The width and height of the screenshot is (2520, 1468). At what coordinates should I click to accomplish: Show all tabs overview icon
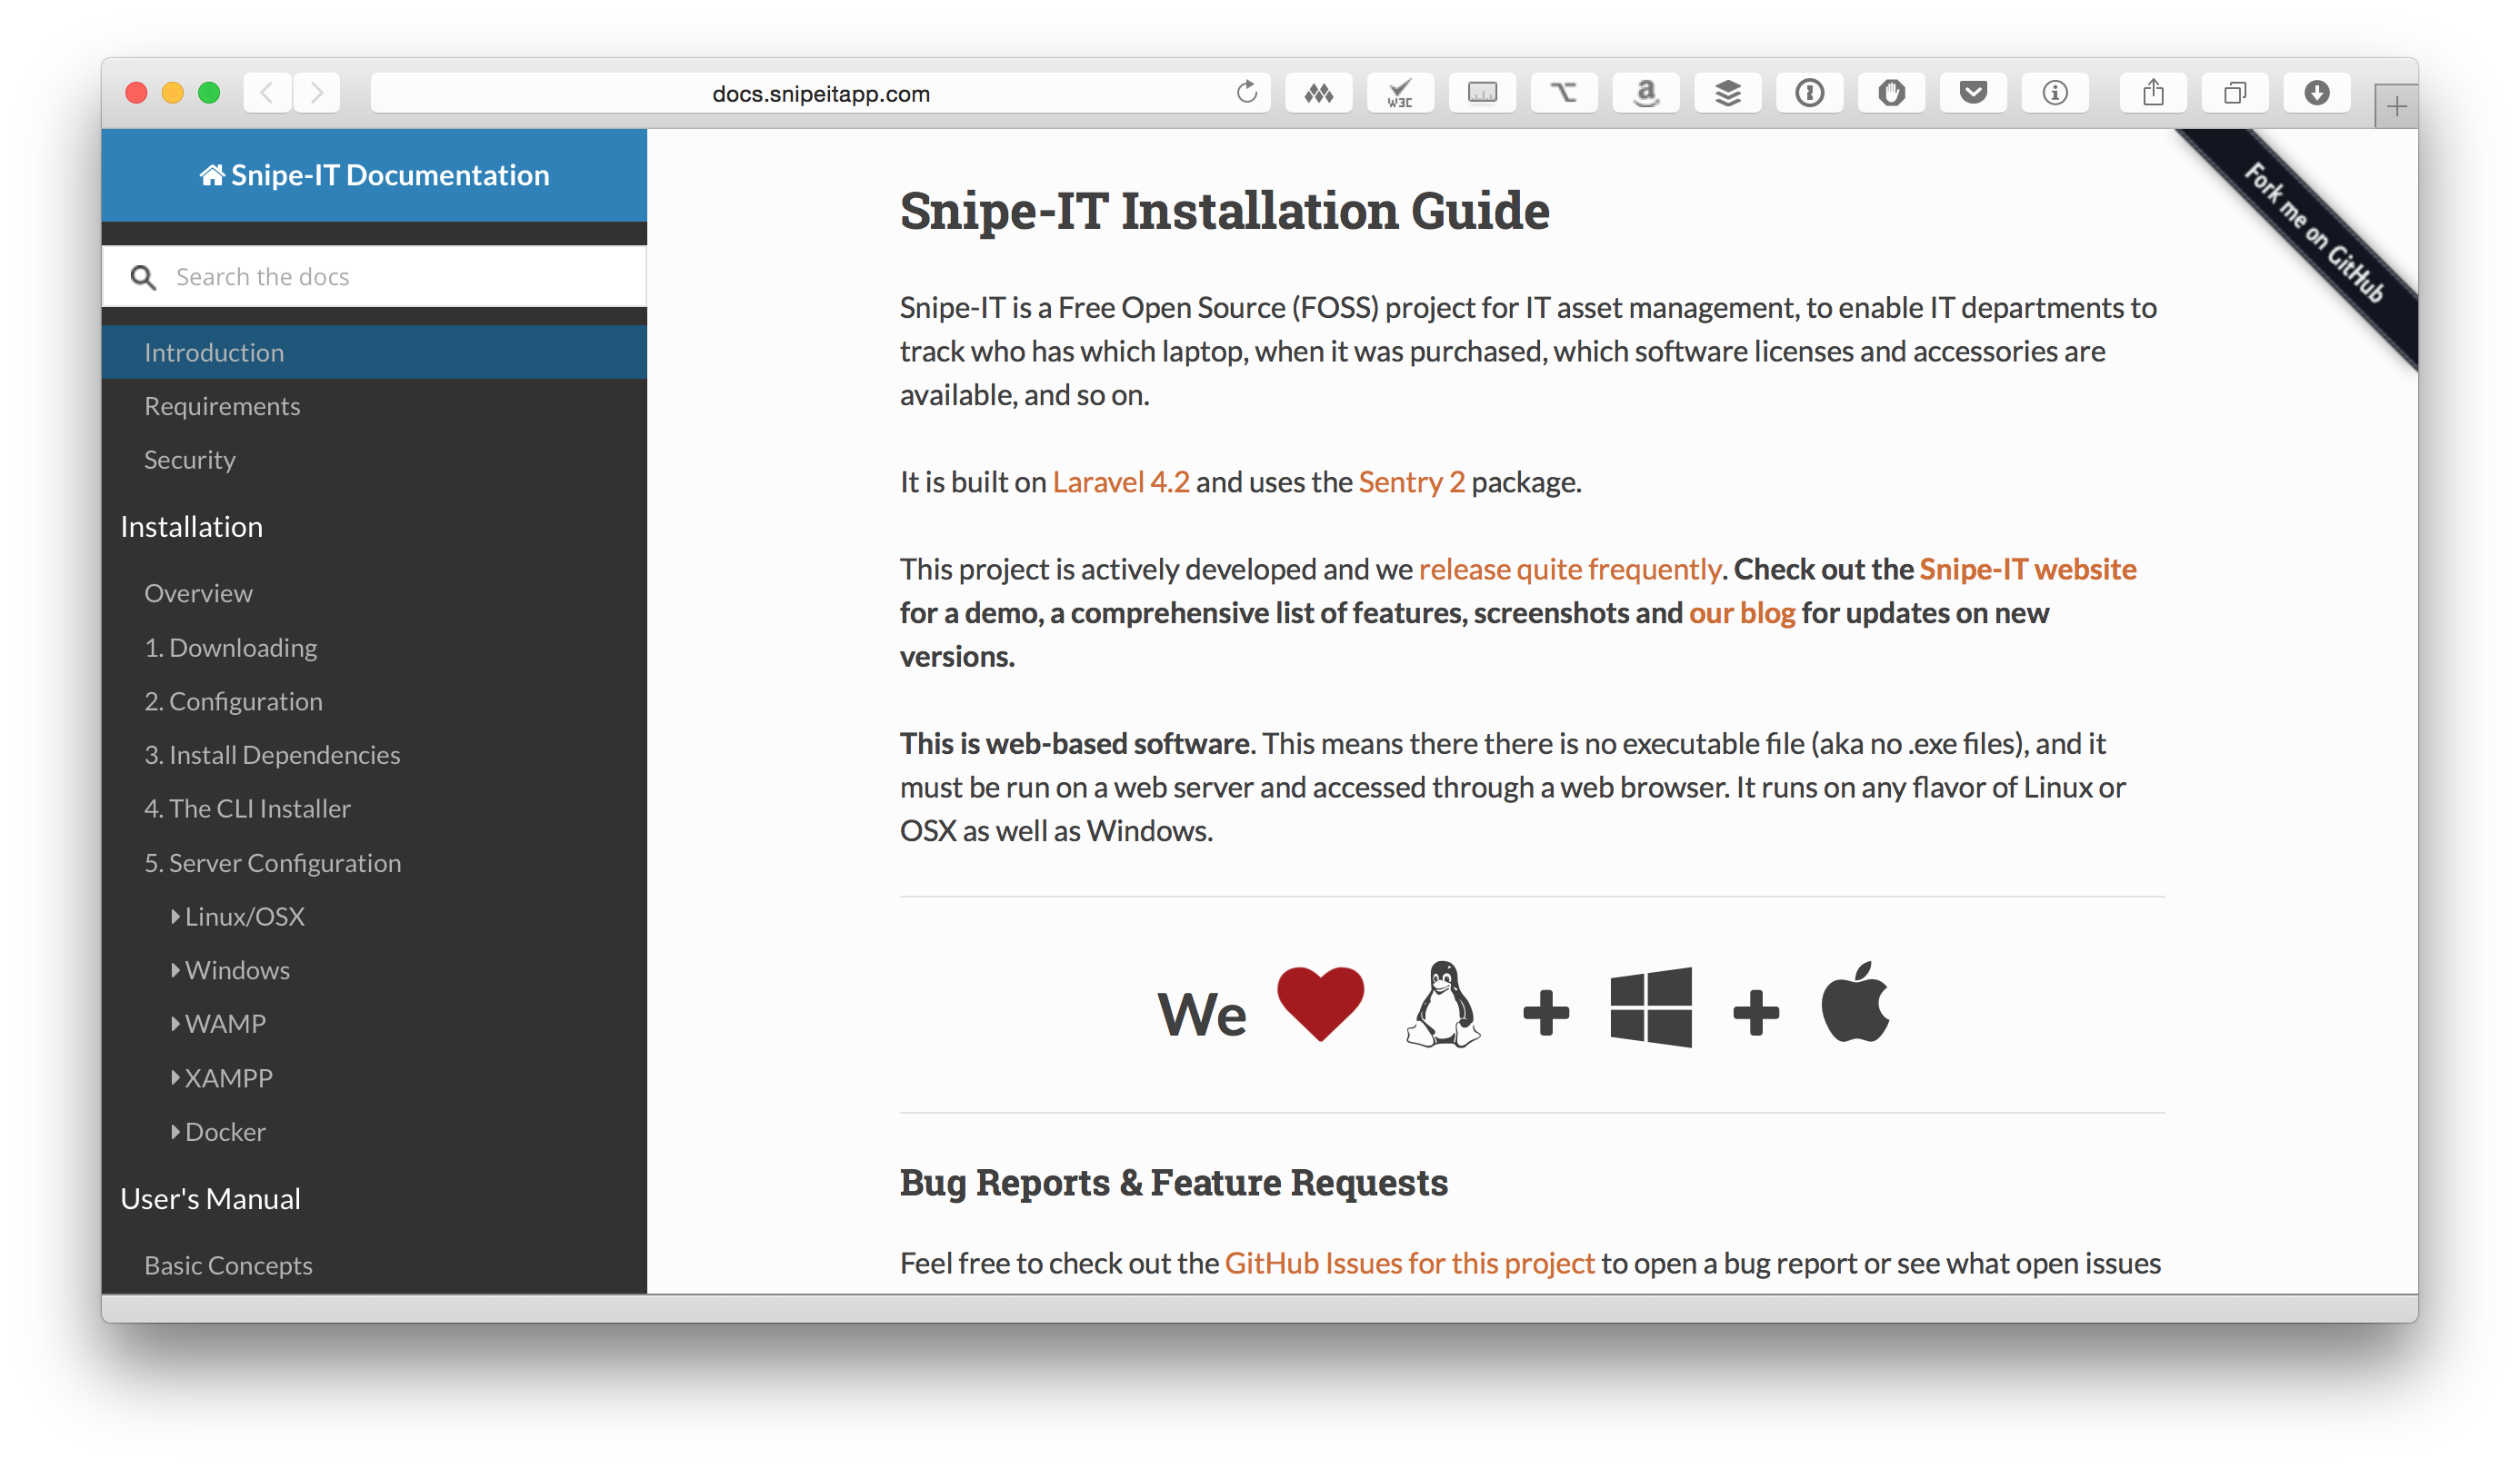click(2235, 93)
